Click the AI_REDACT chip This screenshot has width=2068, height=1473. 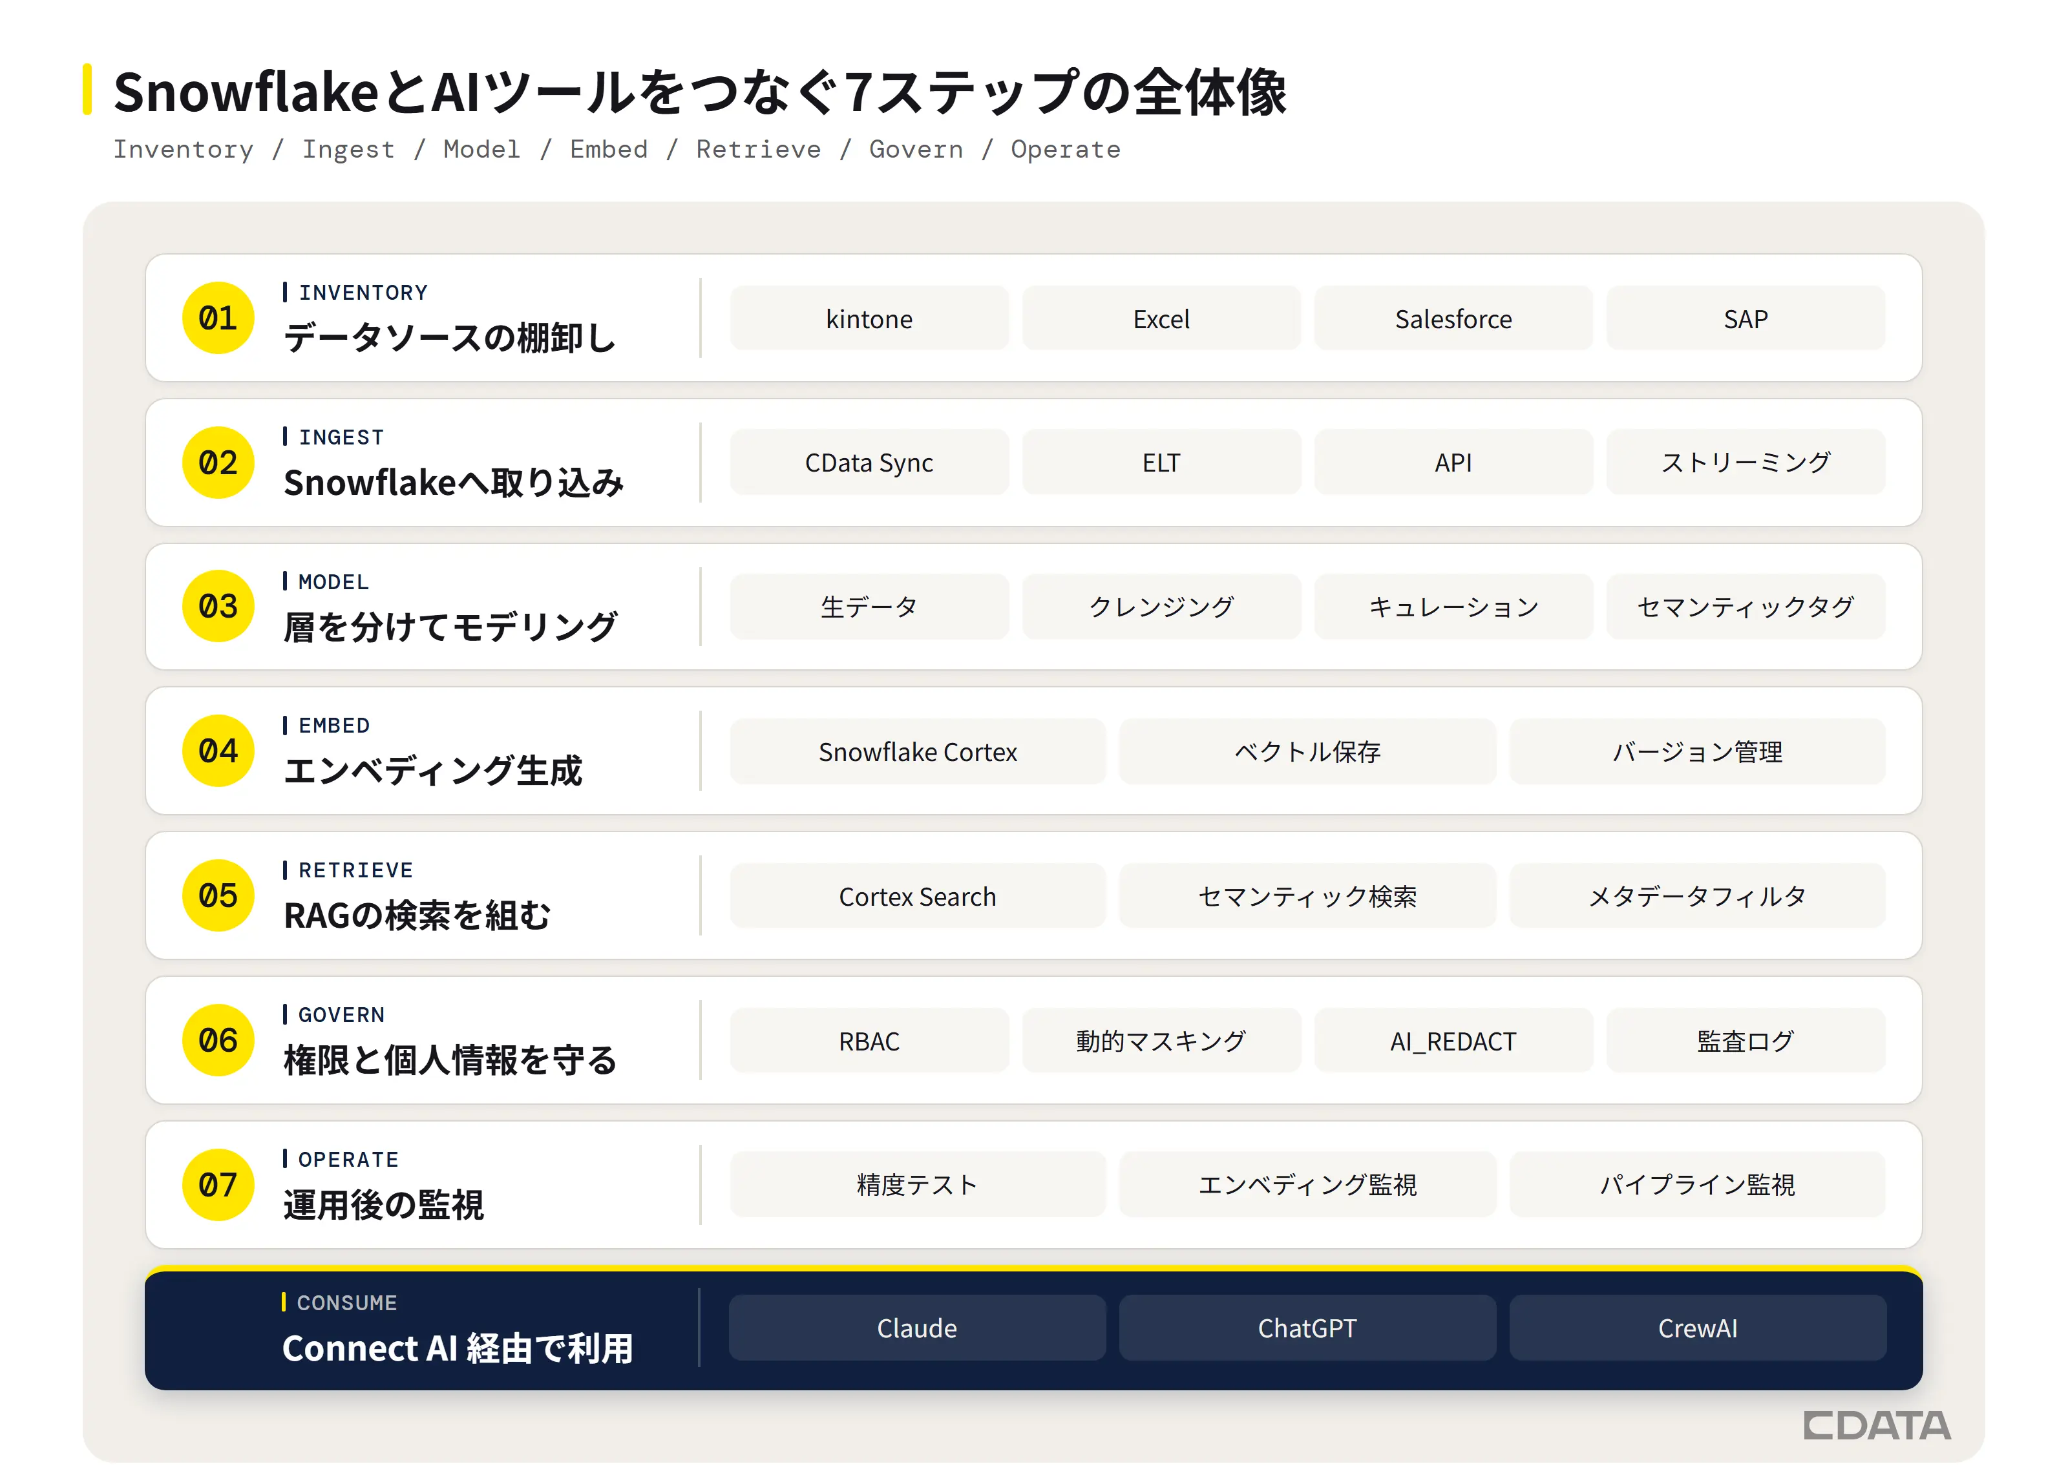coord(1453,1040)
